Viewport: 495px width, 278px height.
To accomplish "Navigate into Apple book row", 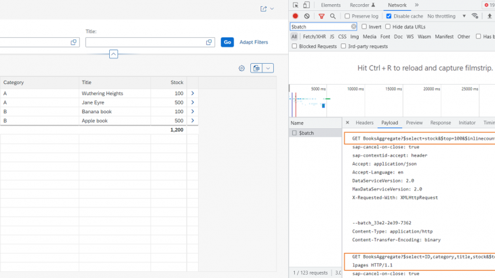I will [x=193, y=121].
